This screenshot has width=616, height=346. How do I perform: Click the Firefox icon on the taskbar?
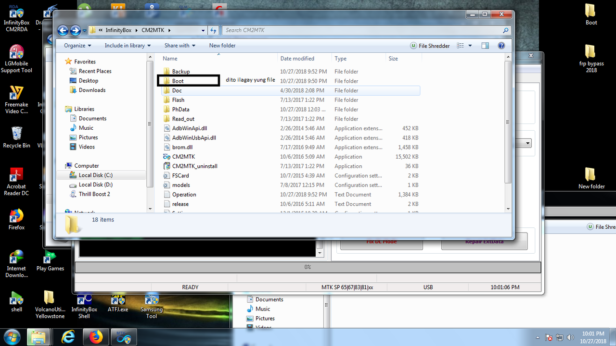(96, 337)
